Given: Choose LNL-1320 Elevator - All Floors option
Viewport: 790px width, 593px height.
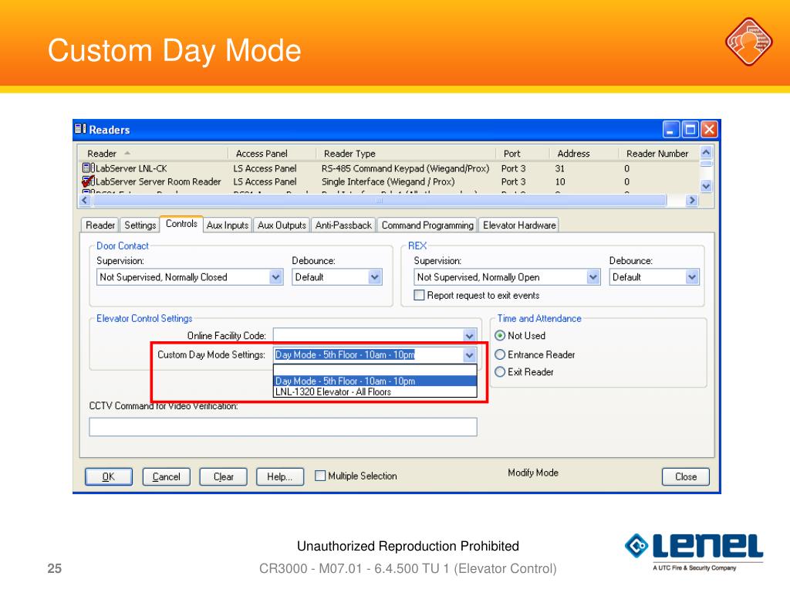Looking at the screenshot, I should 375,391.
